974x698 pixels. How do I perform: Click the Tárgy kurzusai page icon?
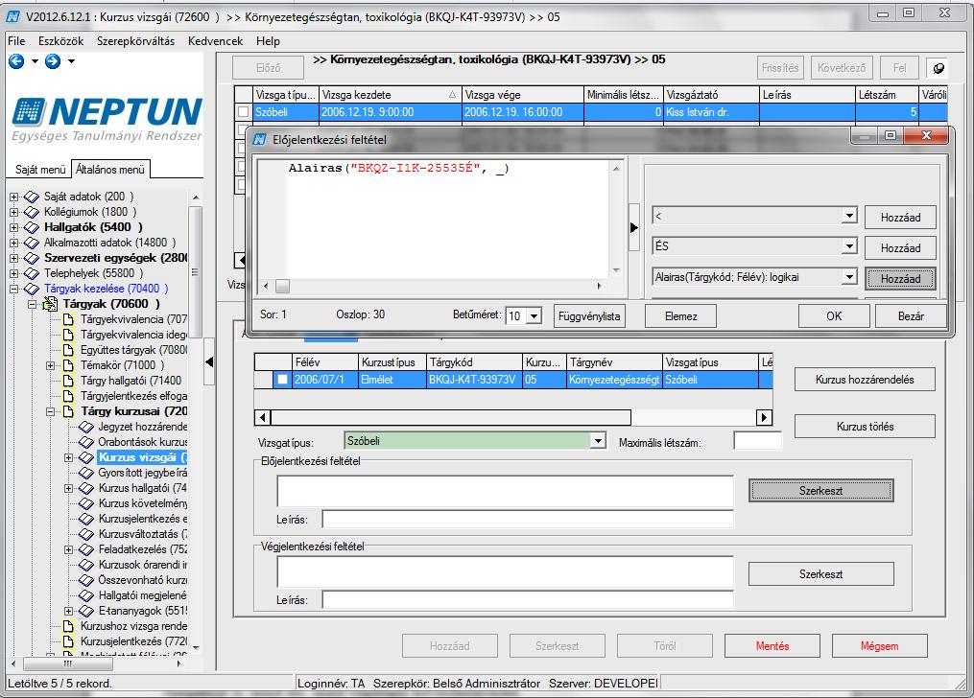69,411
